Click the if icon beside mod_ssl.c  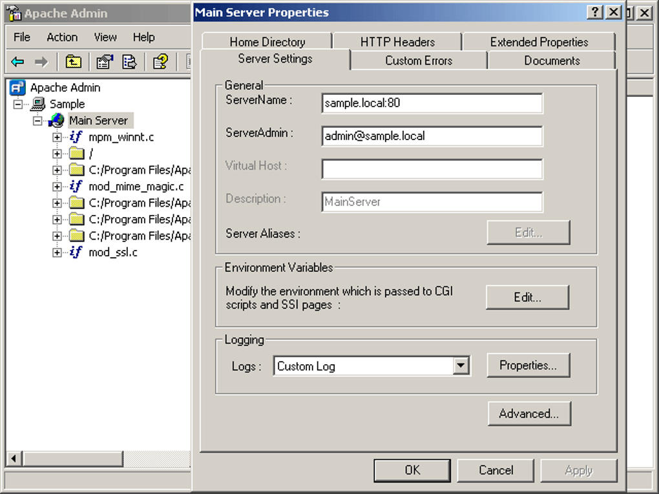(76, 252)
